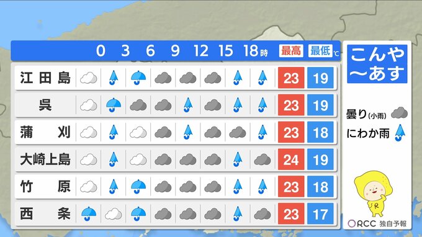Screen dimensions: 422x237
Task: Click the こんや〜あす title panel
Action: pyautogui.click(x=377, y=64)
